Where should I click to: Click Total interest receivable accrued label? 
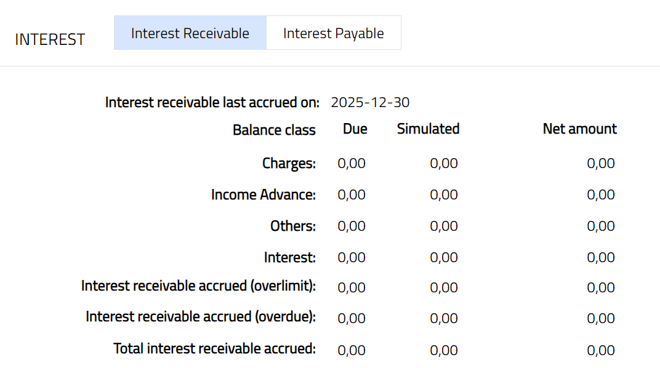(x=214, y=348)
